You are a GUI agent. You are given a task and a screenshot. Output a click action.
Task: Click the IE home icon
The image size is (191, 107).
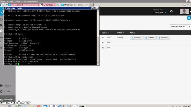tap(184, 5)
